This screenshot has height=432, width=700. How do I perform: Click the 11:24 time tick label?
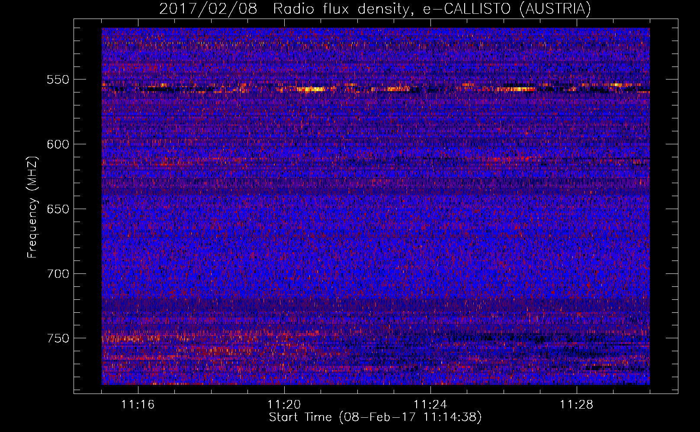click(430, 405)
